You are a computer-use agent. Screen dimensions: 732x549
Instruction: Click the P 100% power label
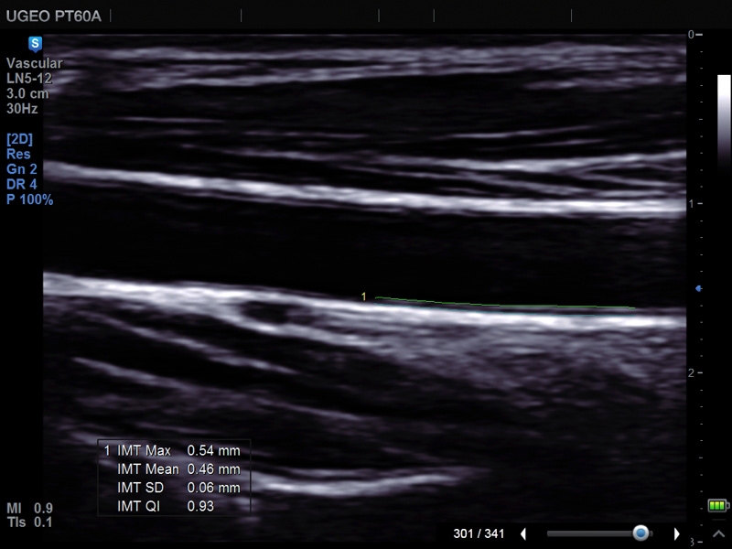coord(30,199)
